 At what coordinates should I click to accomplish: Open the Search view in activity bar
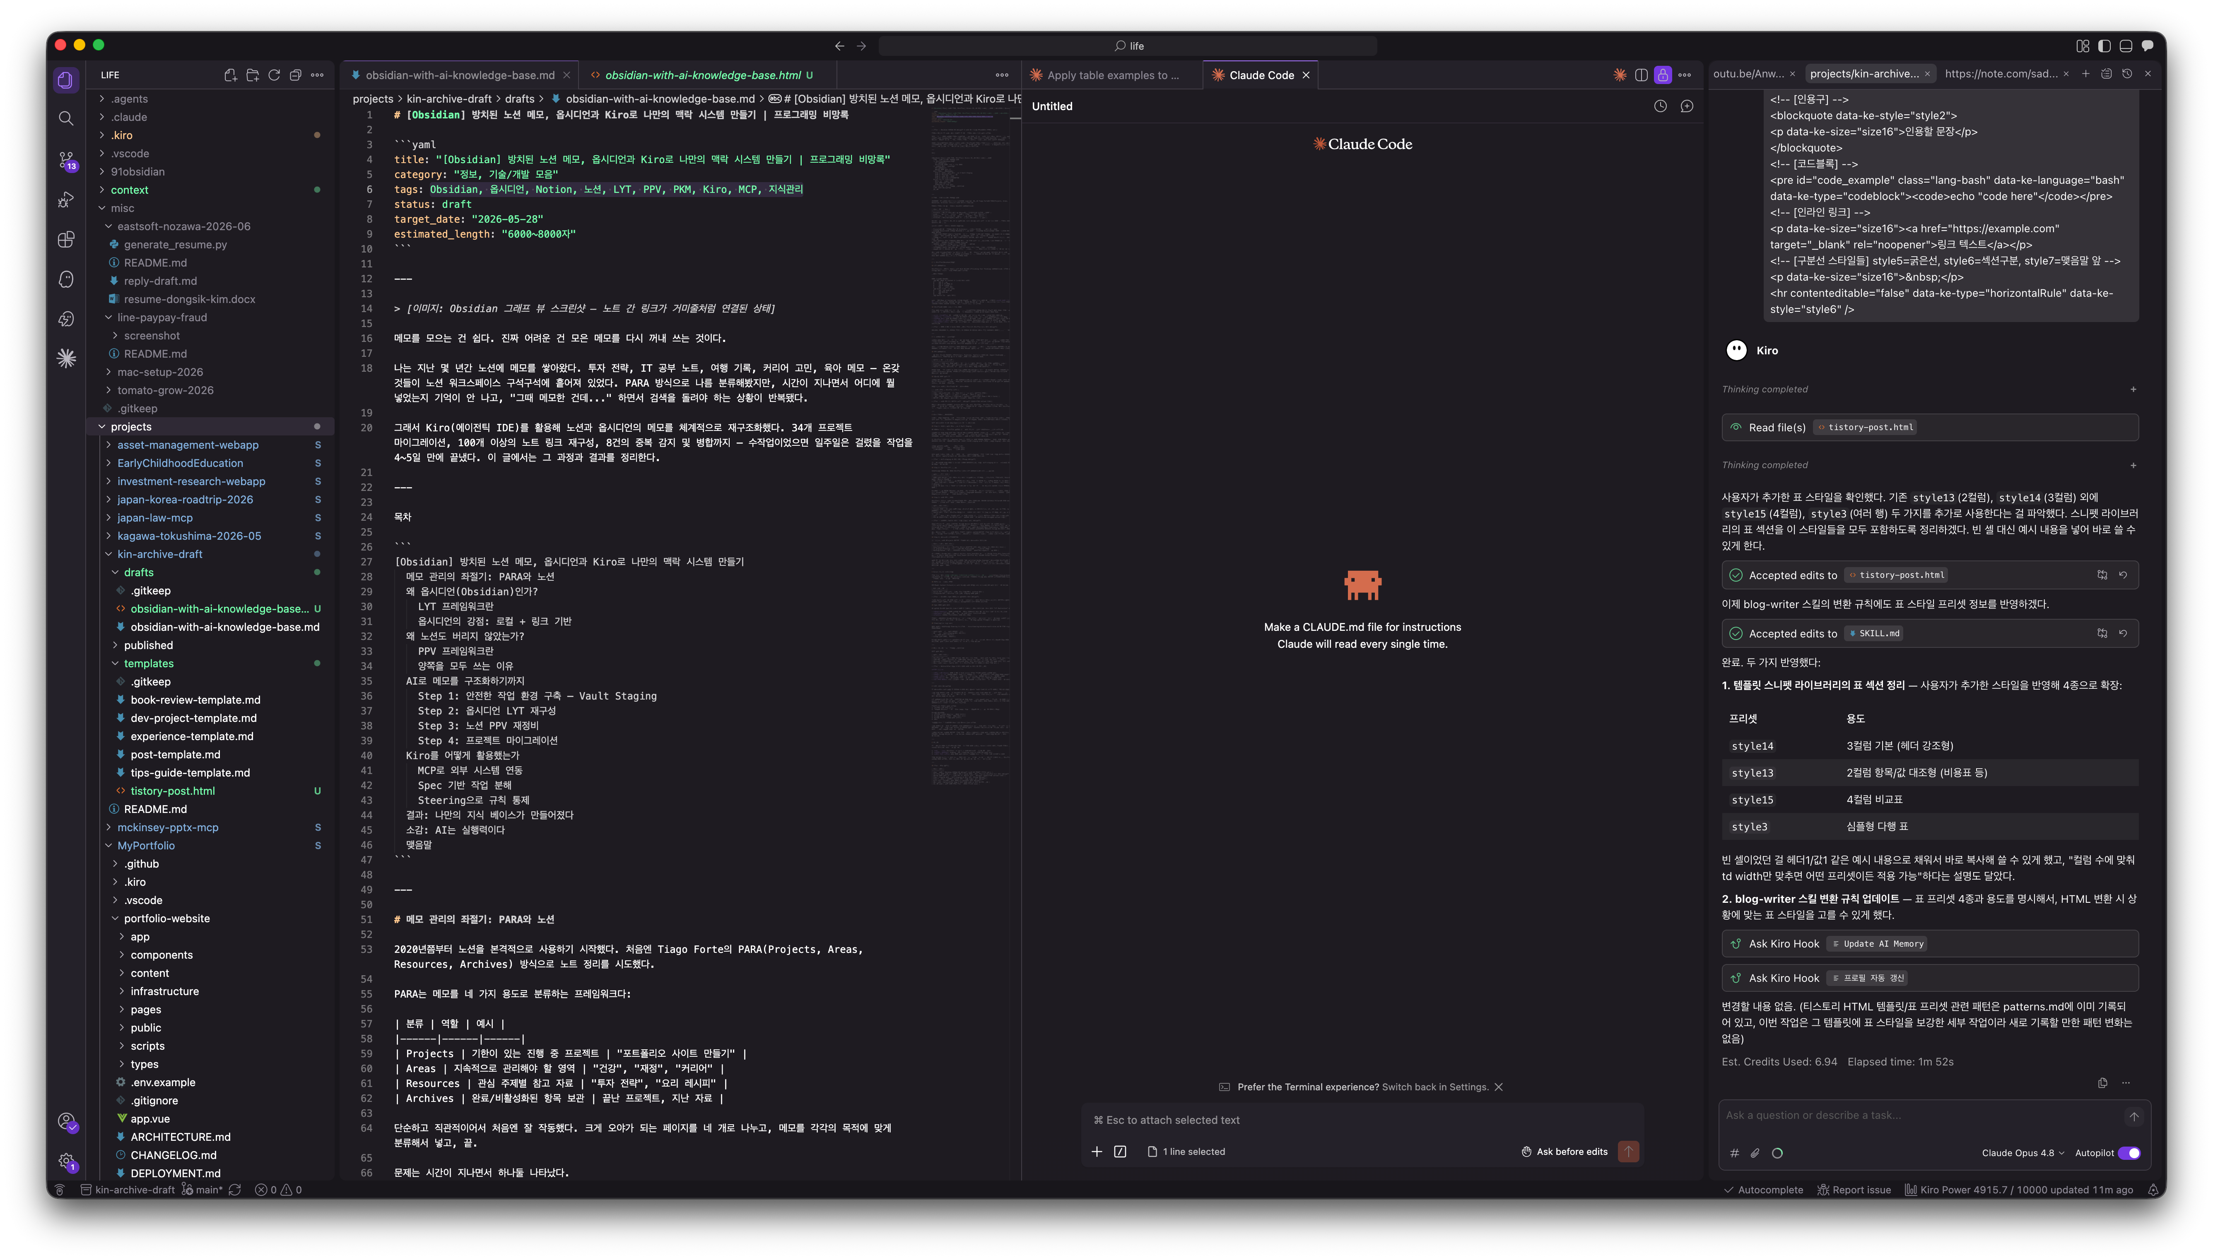point(66,118)
